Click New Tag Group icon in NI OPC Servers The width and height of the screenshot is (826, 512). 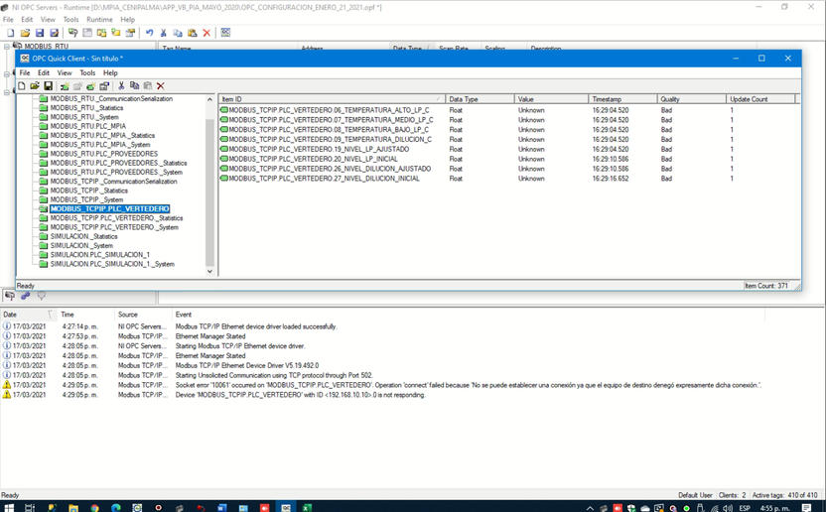coord(101,33)
